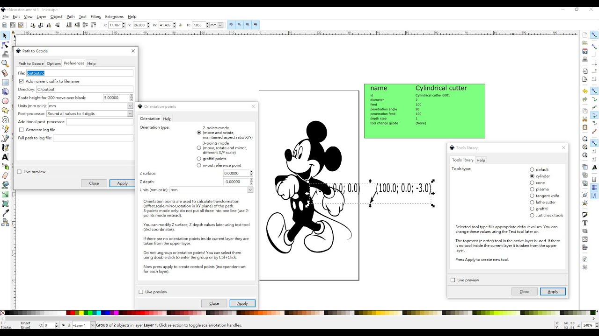Open Layer 1 selector dropdown

point(84,325)
